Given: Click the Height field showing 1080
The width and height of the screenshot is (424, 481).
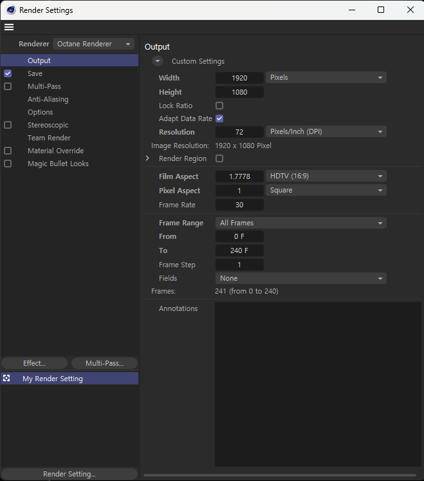Looking at the screenshot, I should pyautogui.click(x=239, y=92).
